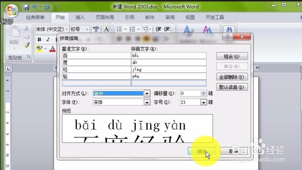Switch to 审阅 tab
The width and height of the screenshot is (302, 170).
(x=170, y=17)
